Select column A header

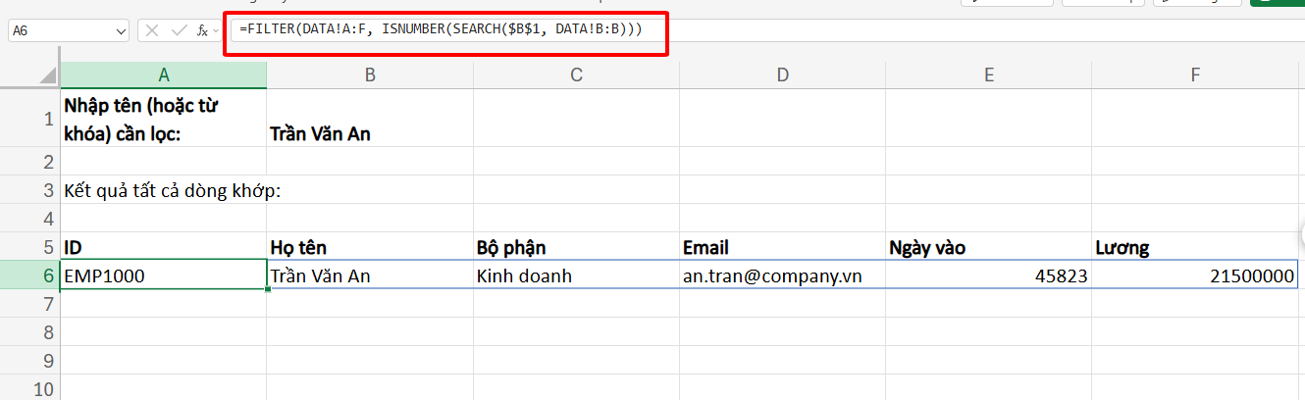[x=163, y=75]
